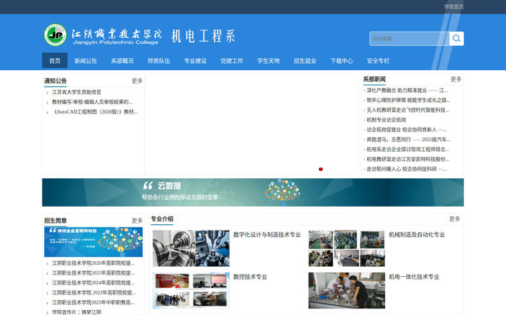Image resolution: width=506 pixels, height=316 pixels.
Task: Open the 学院首页 link at top
Action: click(454, 7)
